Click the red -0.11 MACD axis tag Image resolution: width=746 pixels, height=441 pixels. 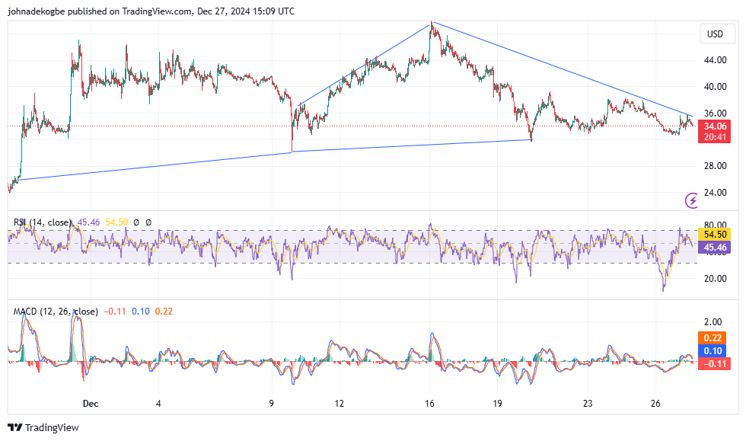tap(714, 363)
